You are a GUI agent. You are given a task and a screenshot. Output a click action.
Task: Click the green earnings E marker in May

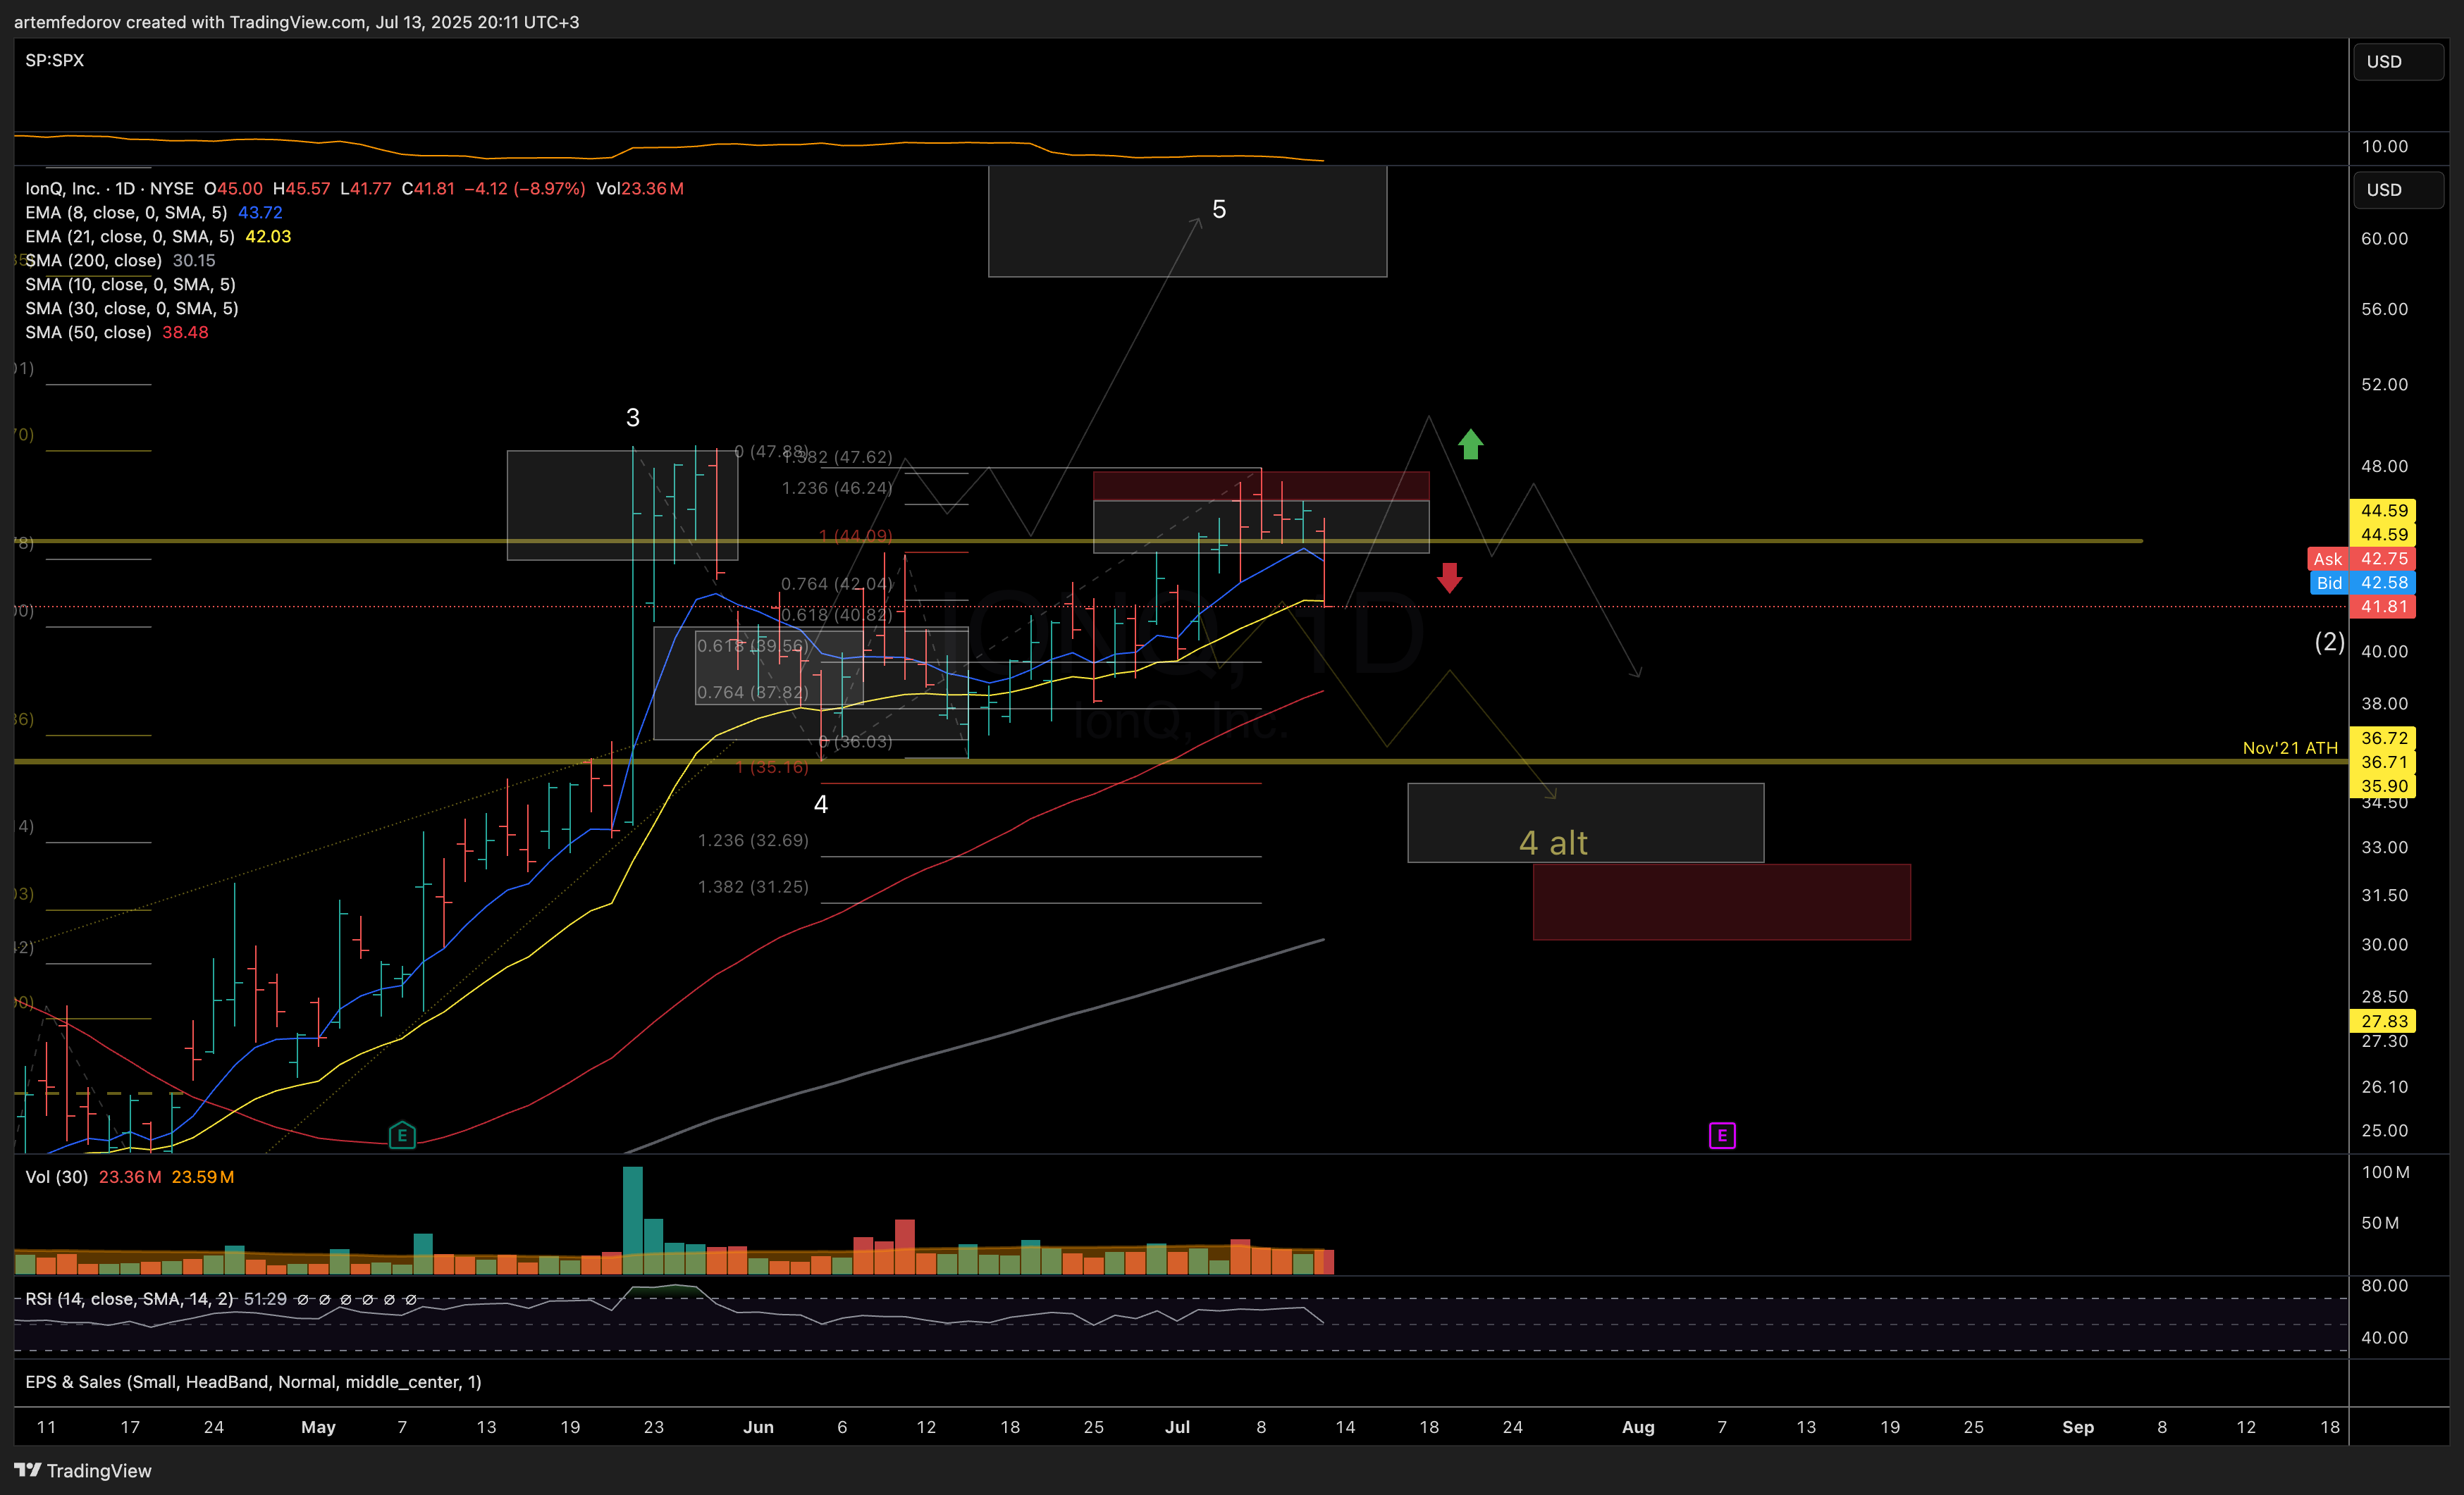pyautogui.click(x=402, y=1134)
